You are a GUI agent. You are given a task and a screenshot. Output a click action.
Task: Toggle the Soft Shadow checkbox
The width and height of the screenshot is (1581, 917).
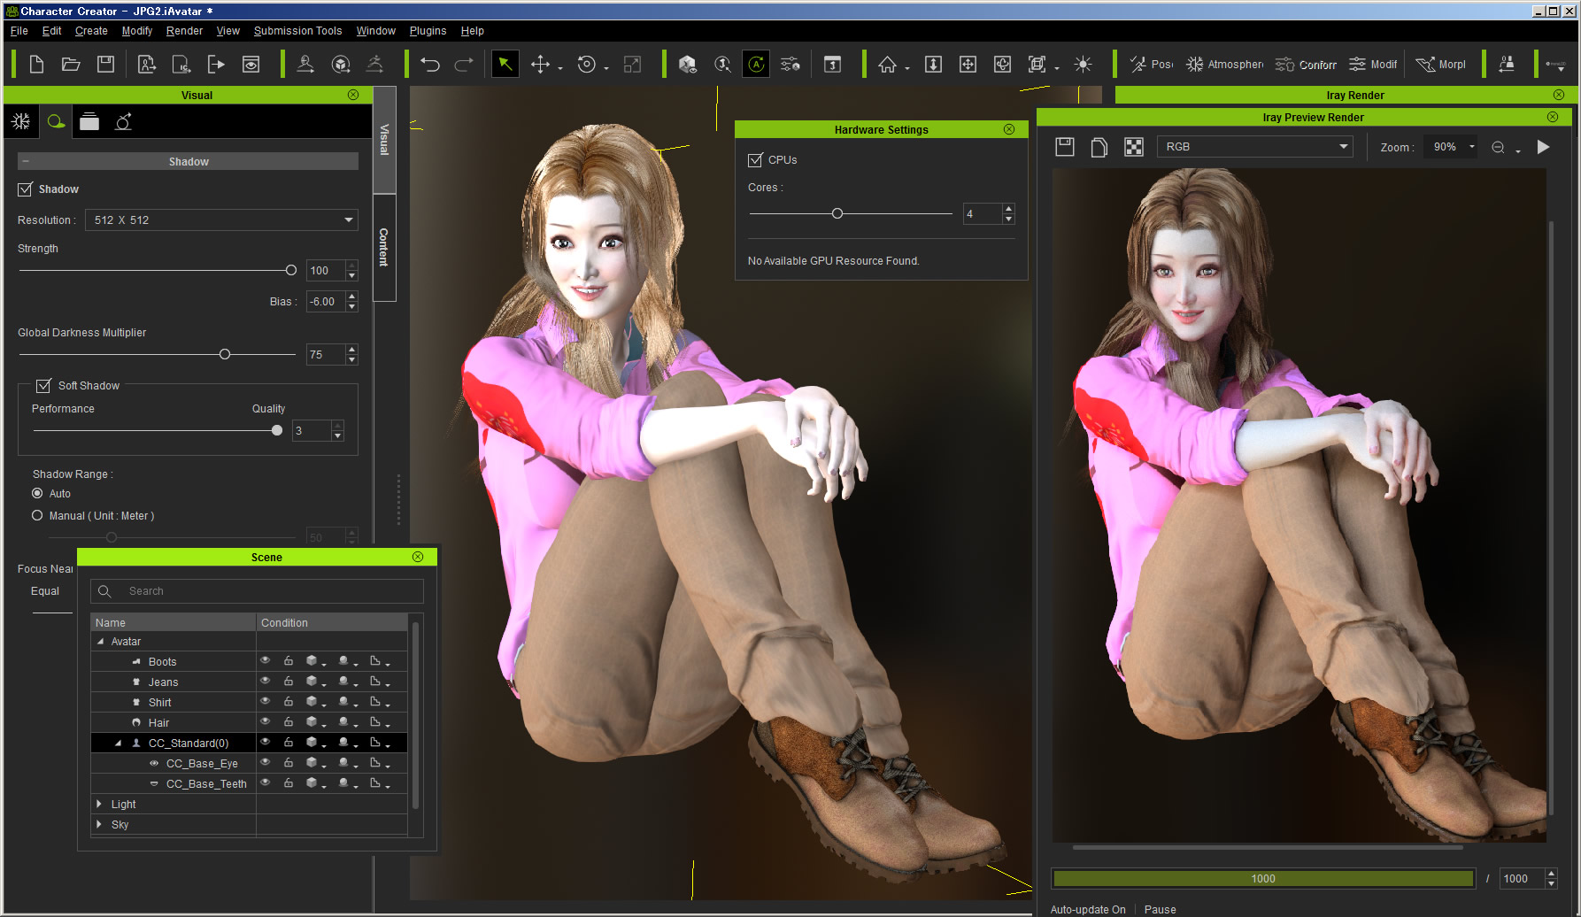(43, 386)
